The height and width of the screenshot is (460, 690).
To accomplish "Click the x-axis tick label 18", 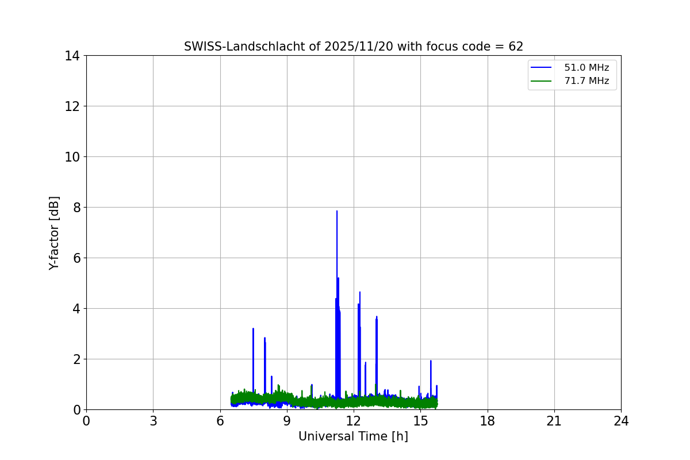I will [488, 421].
